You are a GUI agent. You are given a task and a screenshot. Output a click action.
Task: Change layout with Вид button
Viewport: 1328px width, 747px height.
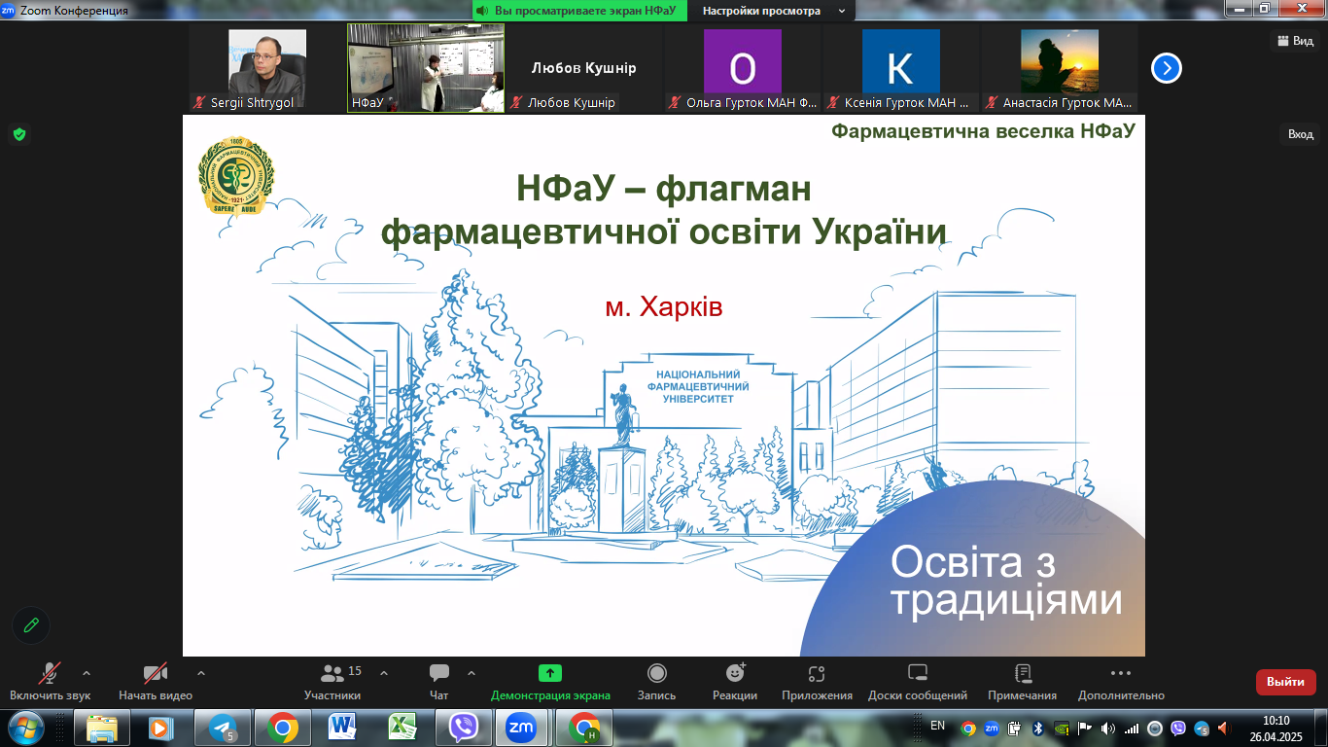[1296, 40]
